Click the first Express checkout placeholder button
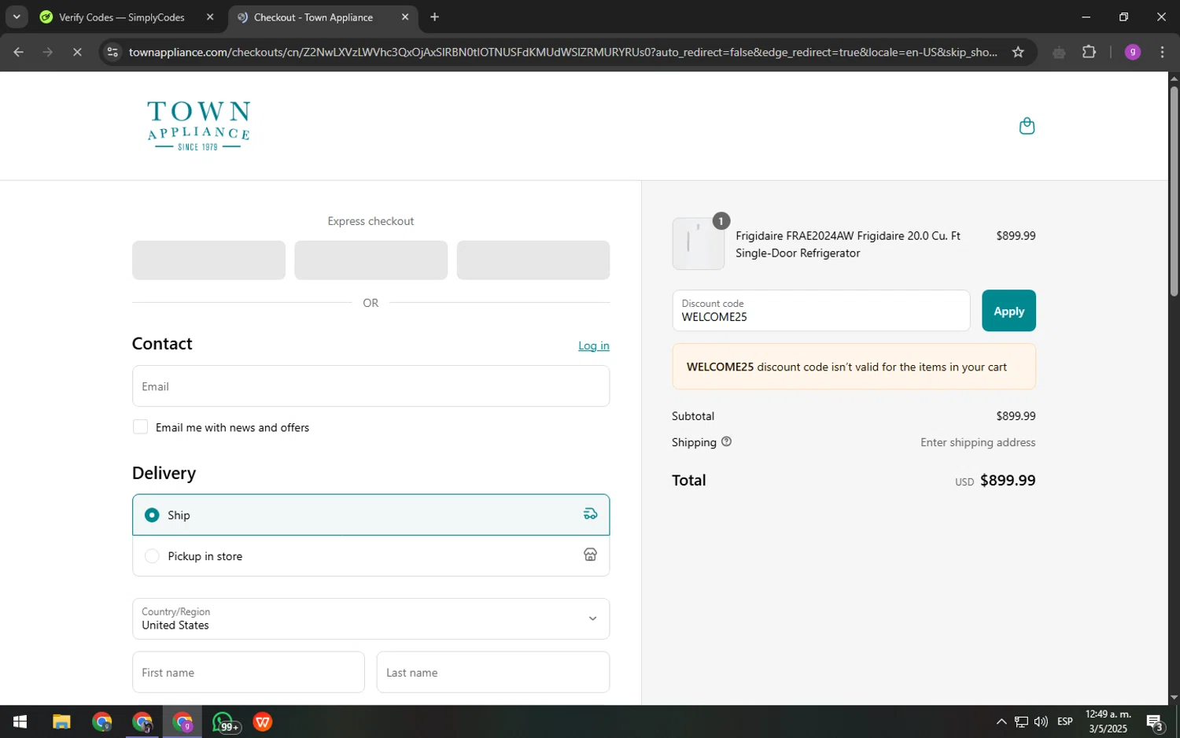This screenshot has width=1180, height=738. click(208, 260)
